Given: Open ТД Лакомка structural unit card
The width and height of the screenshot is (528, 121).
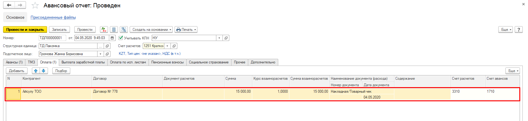Looking at the screenshot, I should (x=107, y=46).
